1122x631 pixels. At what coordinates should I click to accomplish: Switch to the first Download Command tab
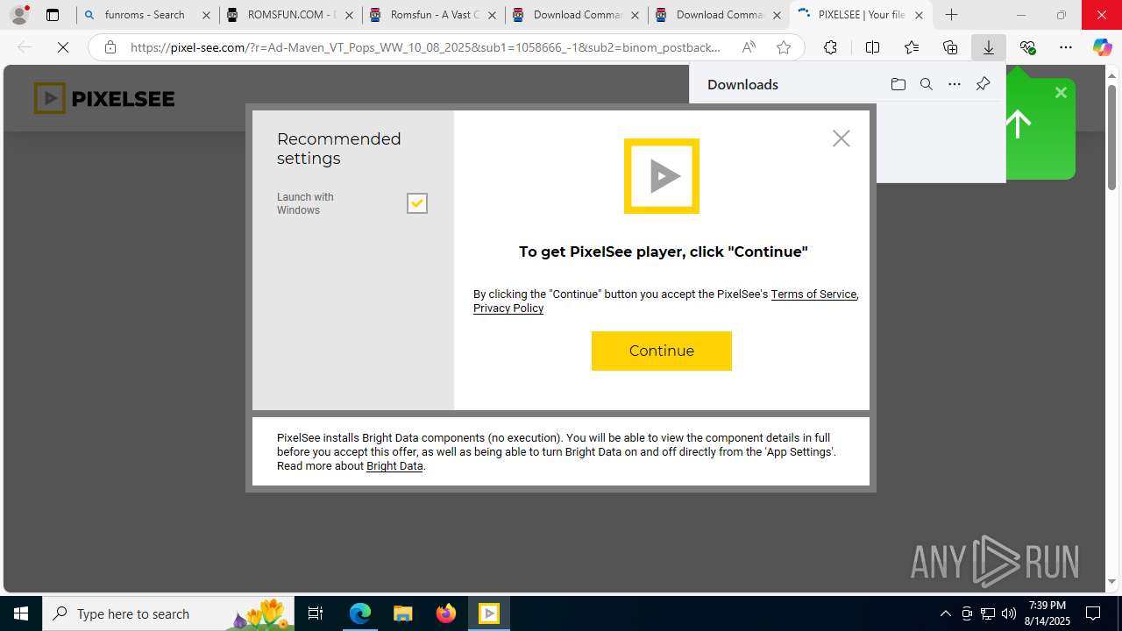click(x=576, y=15)
